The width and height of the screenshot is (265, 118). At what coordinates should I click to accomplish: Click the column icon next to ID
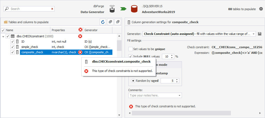[17, 42]
